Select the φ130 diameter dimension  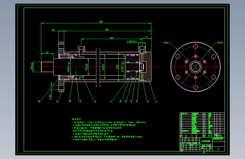pos(117,67)
